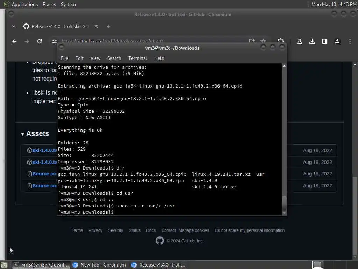Expand the tab search dropdown
The height and width of the screenshot is (269, 358).
click(x=14, y=26)
